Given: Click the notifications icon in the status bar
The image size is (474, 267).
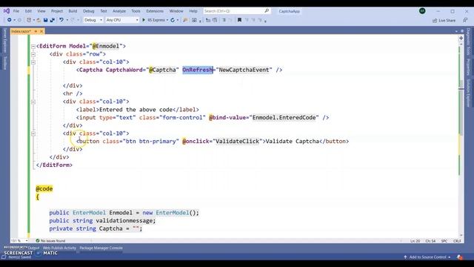Looking at the screenshot, I should tap(460, 257).
